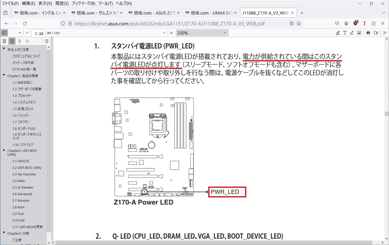Jump to 2.11 UEFI BIOSの更新 in outline
Viewport: 389px width, 245px height.
click(x=27, y=227)
